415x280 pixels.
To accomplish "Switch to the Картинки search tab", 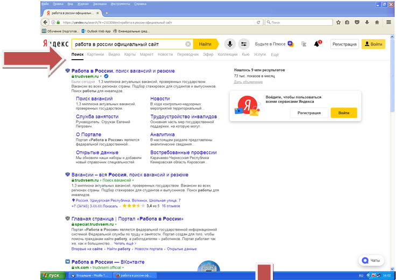I will tap(95, 54).
